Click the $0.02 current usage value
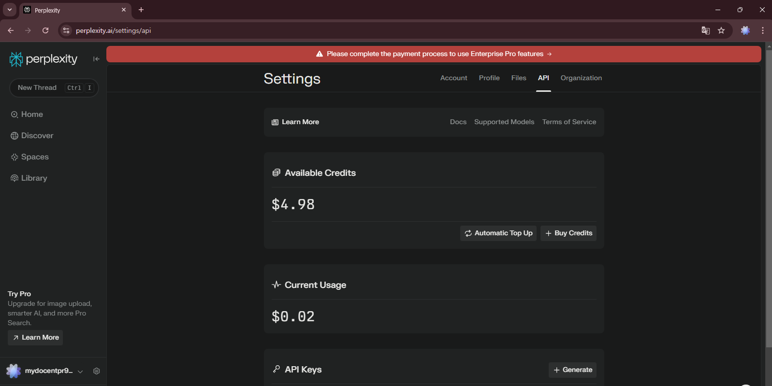 pyautogui.click(x=293, y=316)
